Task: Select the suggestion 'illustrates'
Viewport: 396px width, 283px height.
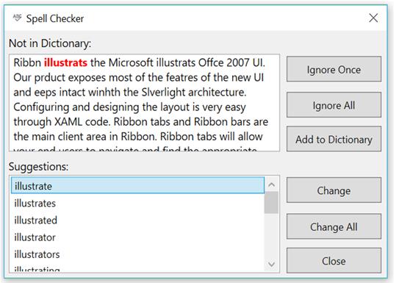Action: click(x=137, y=203)
